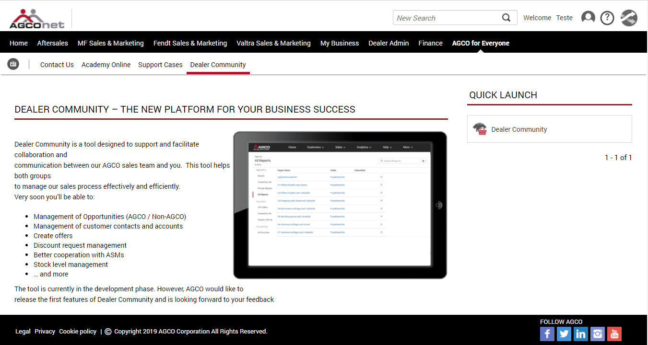
Task: Open the Contact Us tab
Action: pyautogui.click(x=57, y=65)
